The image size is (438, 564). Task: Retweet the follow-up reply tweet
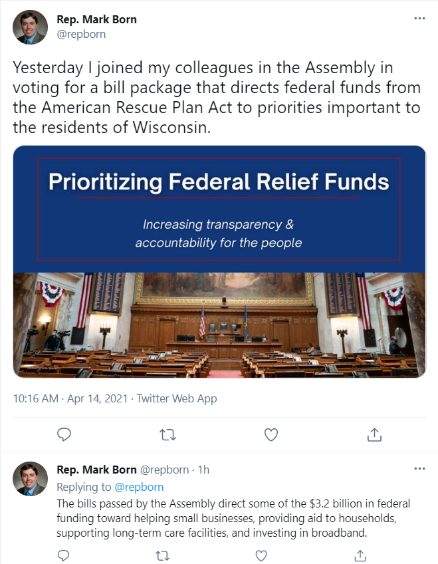pyautogui.click(x=162, y=556)
